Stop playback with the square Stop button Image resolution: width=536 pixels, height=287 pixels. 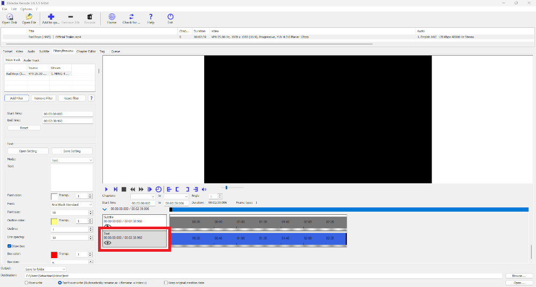click(124, 189)
